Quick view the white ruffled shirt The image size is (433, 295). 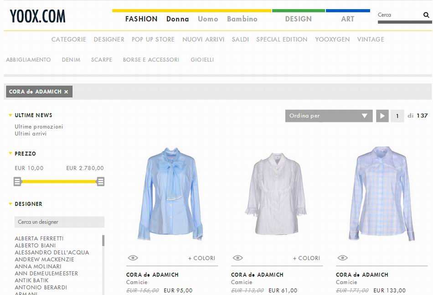click(238, 258)
